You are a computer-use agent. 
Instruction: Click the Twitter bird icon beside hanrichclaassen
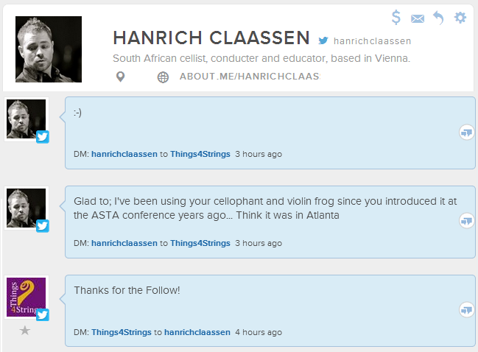(x=323, y=41)
